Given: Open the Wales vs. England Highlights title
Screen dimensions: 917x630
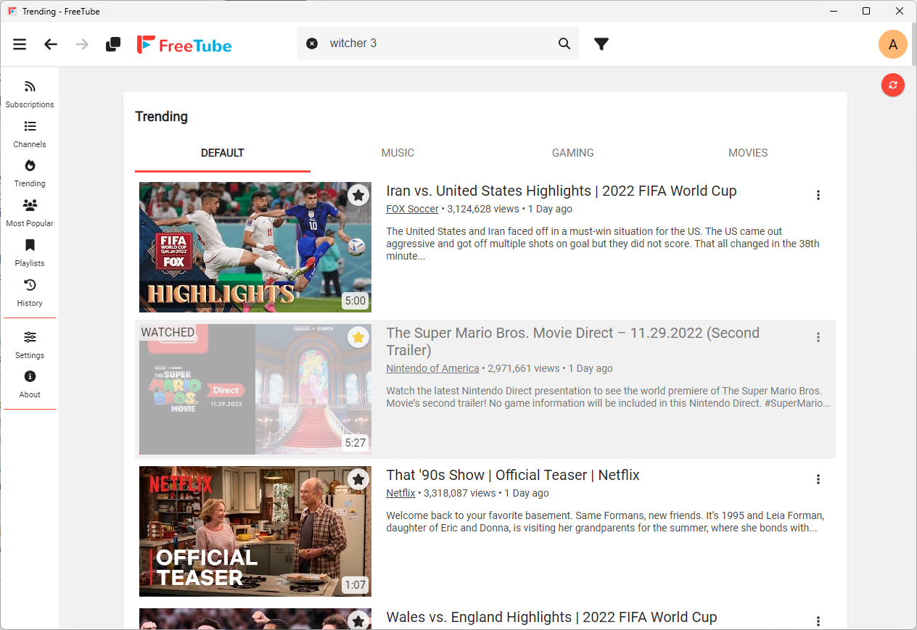Looking at the screenshot, I should (551, 618).
